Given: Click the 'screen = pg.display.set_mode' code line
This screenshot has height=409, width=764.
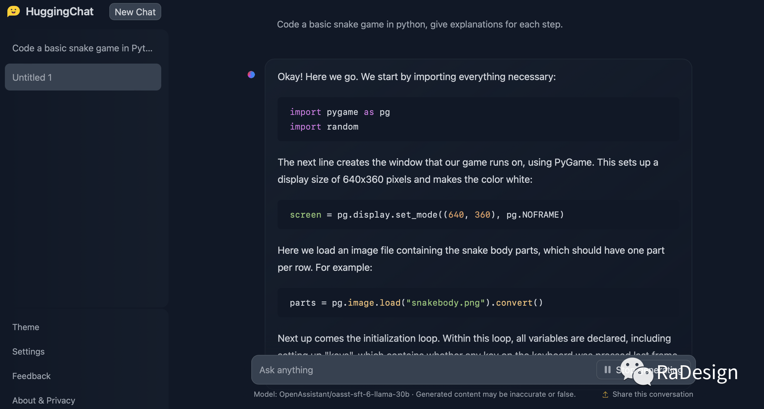Looking at the screenshot, I should point(427,215).
